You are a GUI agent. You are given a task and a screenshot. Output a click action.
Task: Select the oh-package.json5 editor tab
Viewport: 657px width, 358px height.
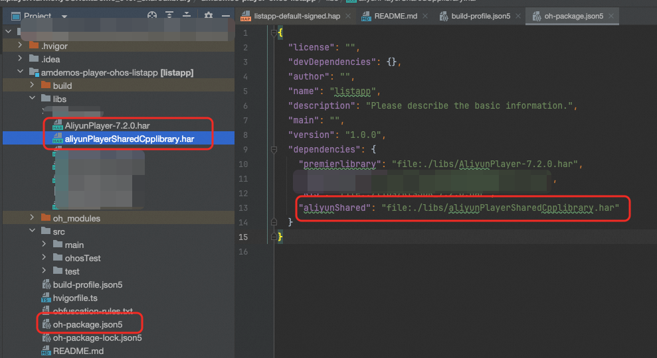tap(573, 16)
